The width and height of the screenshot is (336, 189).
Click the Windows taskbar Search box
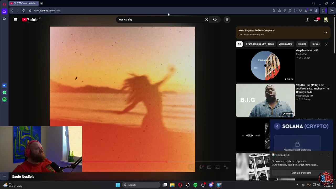tap(141, 185)
